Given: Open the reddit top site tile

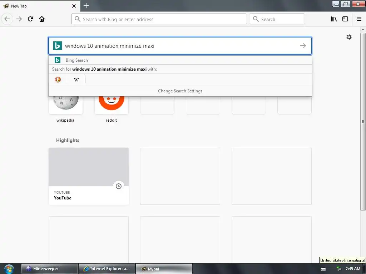Looking at the screenshot, I should coord(112,105).
